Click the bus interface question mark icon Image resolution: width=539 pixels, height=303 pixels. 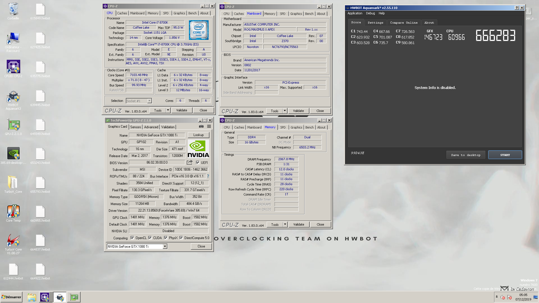point(208,176)
